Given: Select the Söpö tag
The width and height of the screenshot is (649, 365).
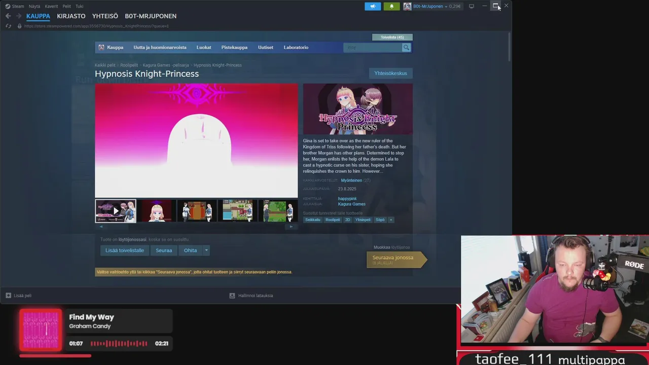Looking at the screenshot, I should point(380,220).
